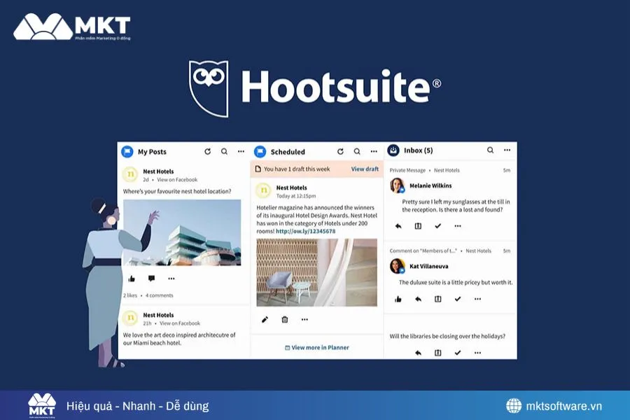The width and height of the screenshot is (630, 420).
Task: Refresh the Scheduled stream
Action: [340, 151]
